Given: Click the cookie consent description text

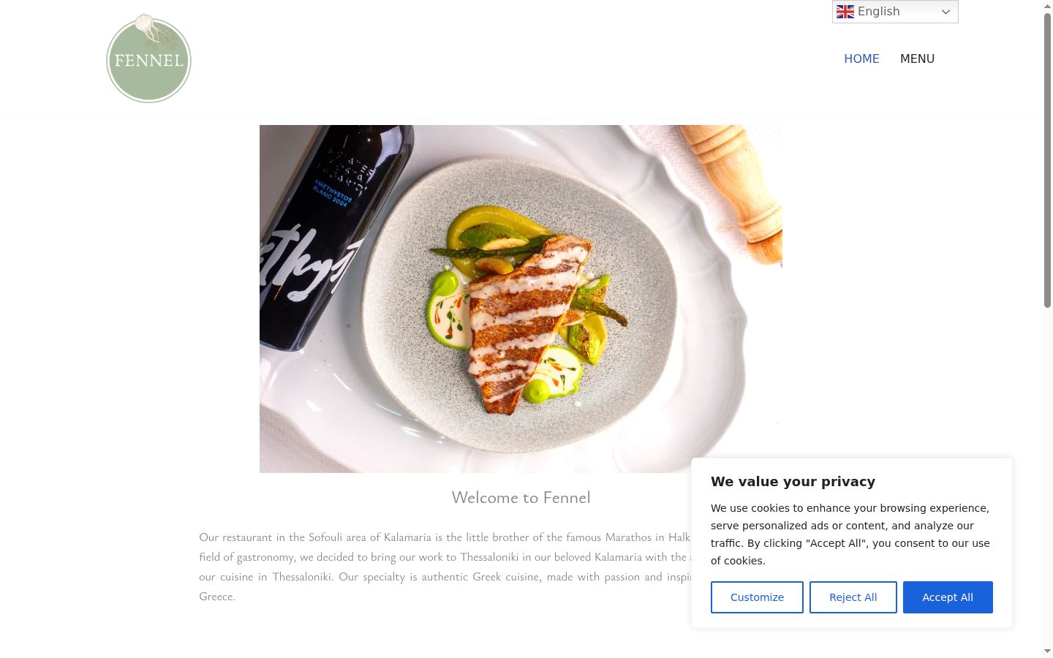Looking at the screenshot, I should coord(851,534).
